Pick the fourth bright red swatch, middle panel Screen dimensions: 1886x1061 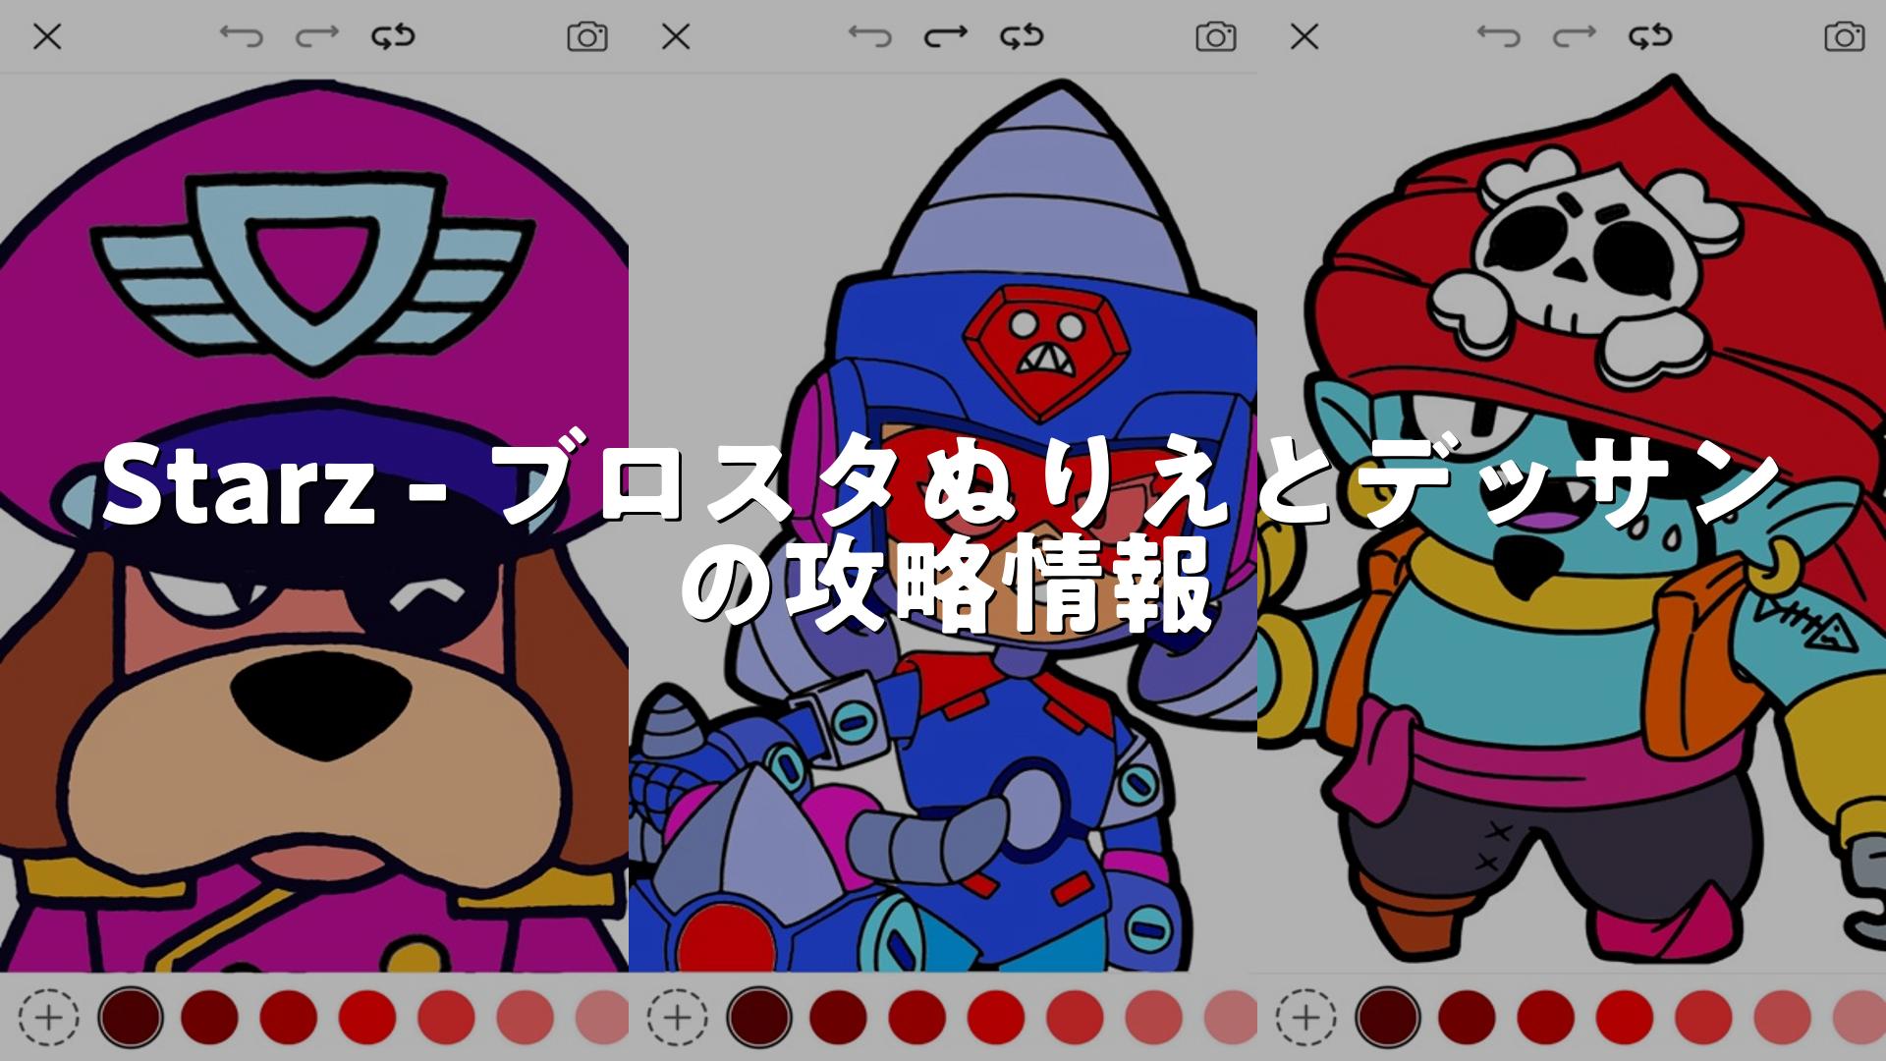point(995,1017)
